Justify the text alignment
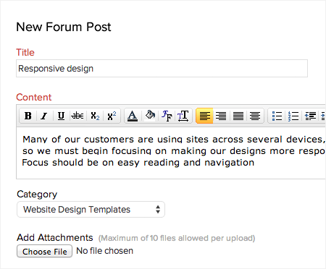The height and width of the screenshot is (269, 326). pyautogui.click(x=238, y=116)
